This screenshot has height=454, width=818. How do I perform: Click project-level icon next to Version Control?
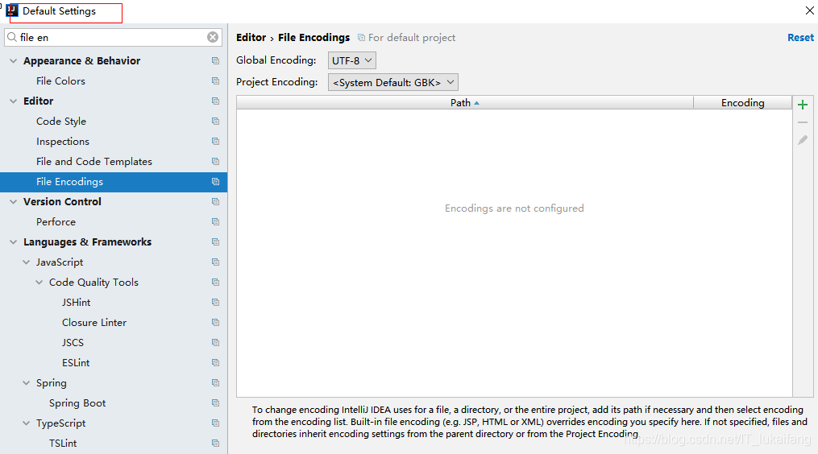tap(215, 202)
